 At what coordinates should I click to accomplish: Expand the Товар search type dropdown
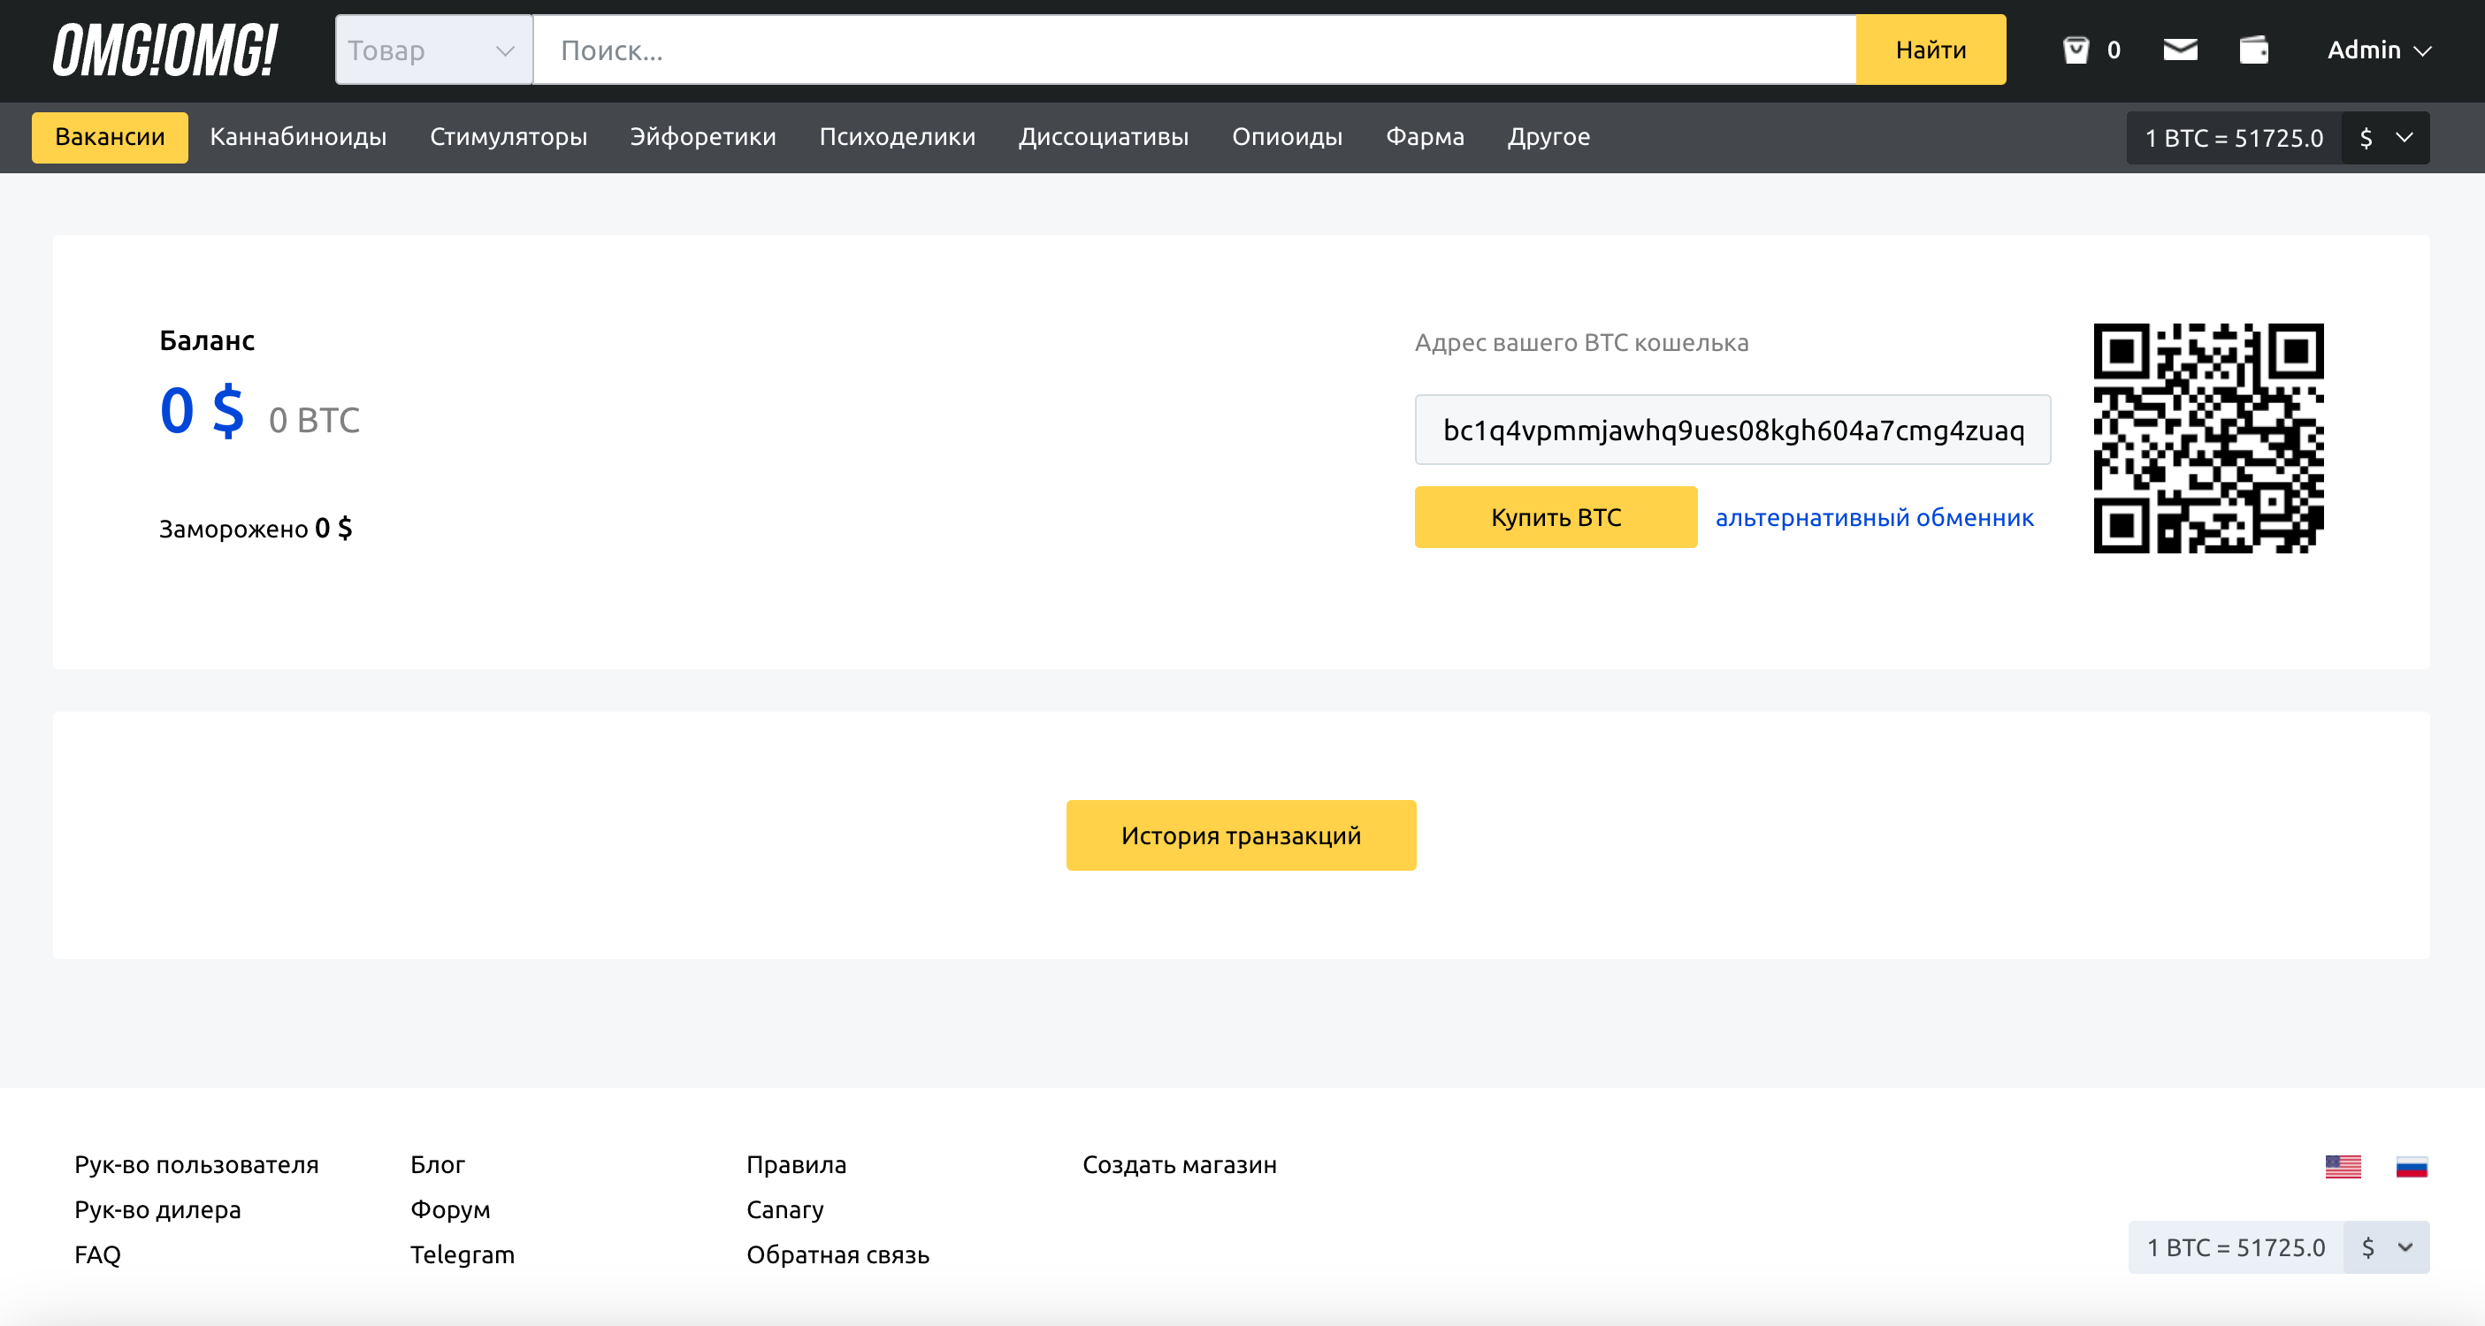coord(433,50)
